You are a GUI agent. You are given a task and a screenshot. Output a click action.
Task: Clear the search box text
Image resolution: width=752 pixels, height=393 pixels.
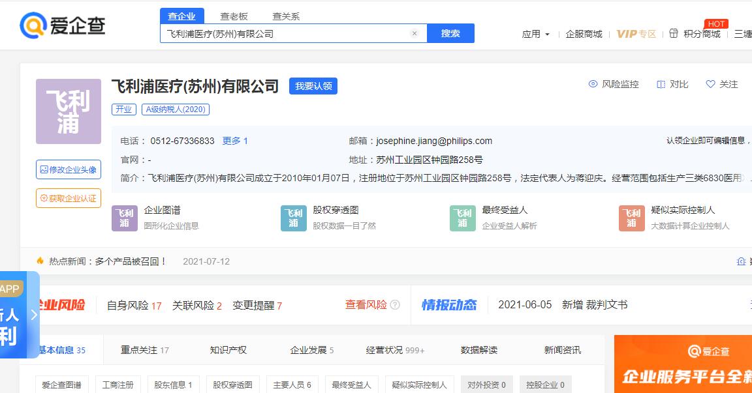pos(415,33)
